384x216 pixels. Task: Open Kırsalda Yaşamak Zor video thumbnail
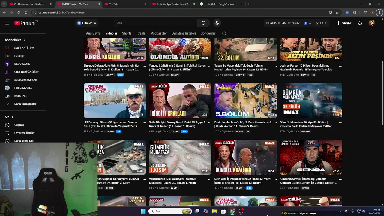(115, 100)
